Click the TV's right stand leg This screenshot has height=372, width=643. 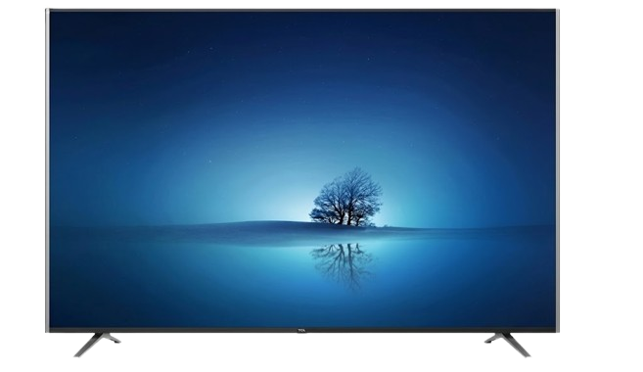(x=508, y=345)
